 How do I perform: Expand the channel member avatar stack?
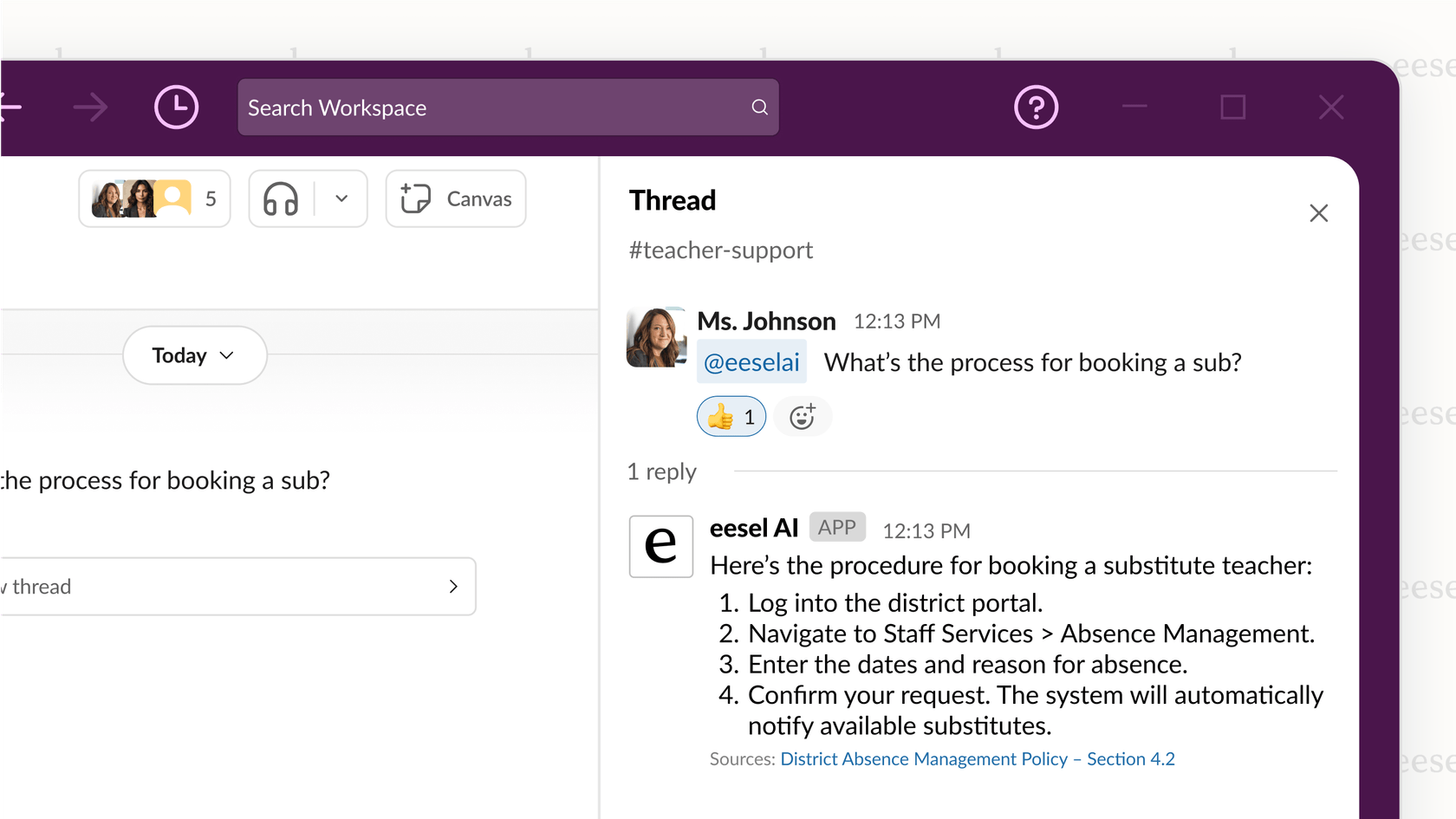[154, 198]
